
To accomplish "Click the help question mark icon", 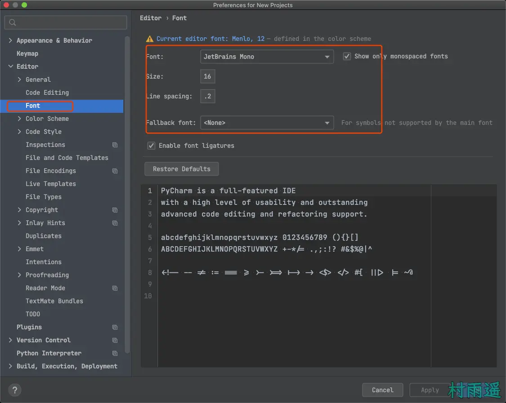I will (x=15, y=390).
